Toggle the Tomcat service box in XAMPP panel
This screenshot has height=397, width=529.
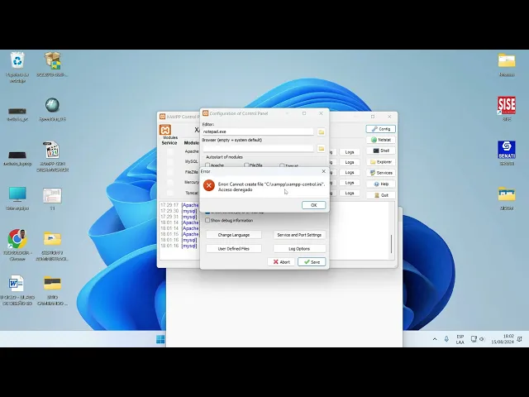(x=170, y=193)
